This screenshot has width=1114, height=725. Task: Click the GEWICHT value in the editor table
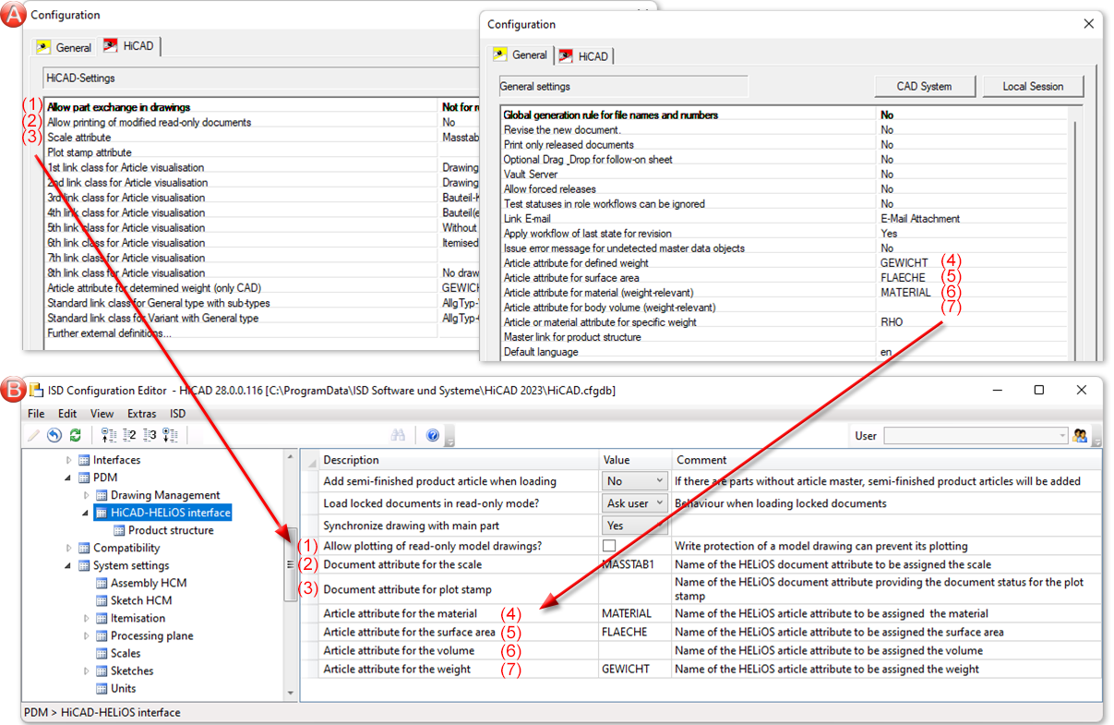click(635, 669)
